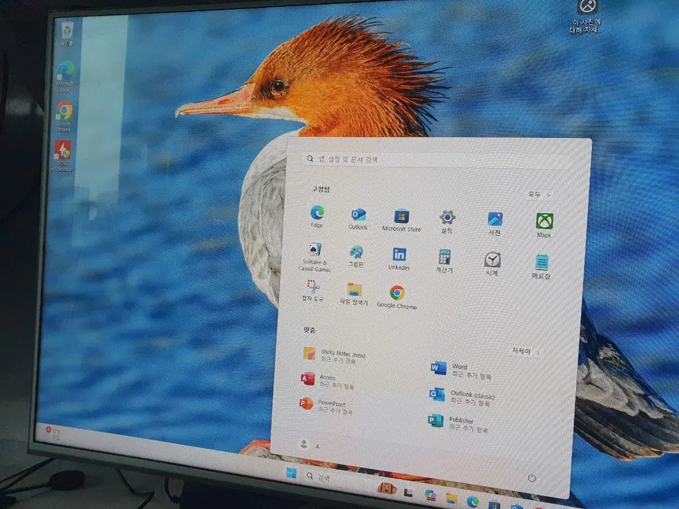
Task: Open Edge from Start menu pinned apps
Action: 317,217
